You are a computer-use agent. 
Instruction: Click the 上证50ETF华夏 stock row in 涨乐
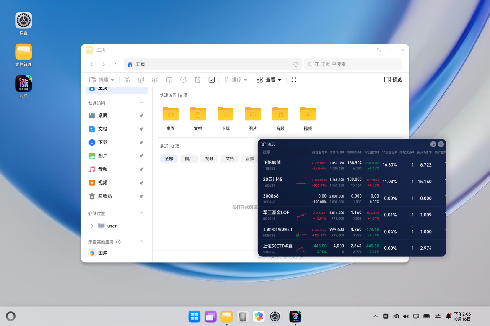(x=352, y=248)
